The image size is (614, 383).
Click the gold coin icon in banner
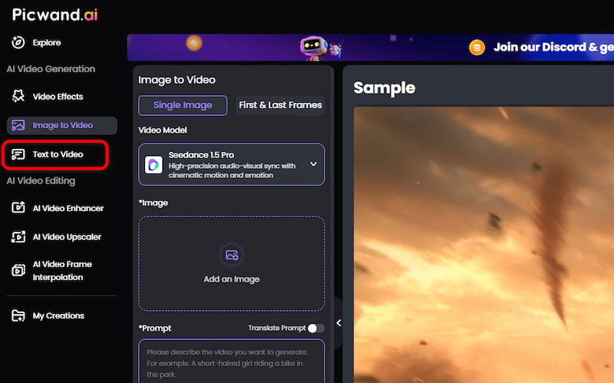[x=477, y=48]
